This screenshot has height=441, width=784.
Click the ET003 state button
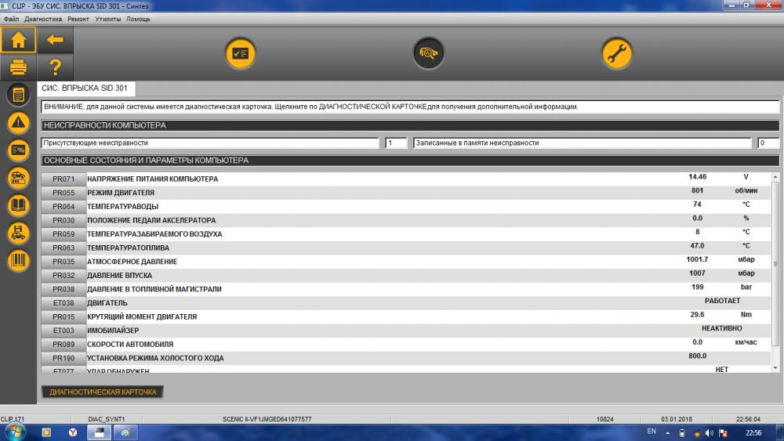(x=64, y=331)
